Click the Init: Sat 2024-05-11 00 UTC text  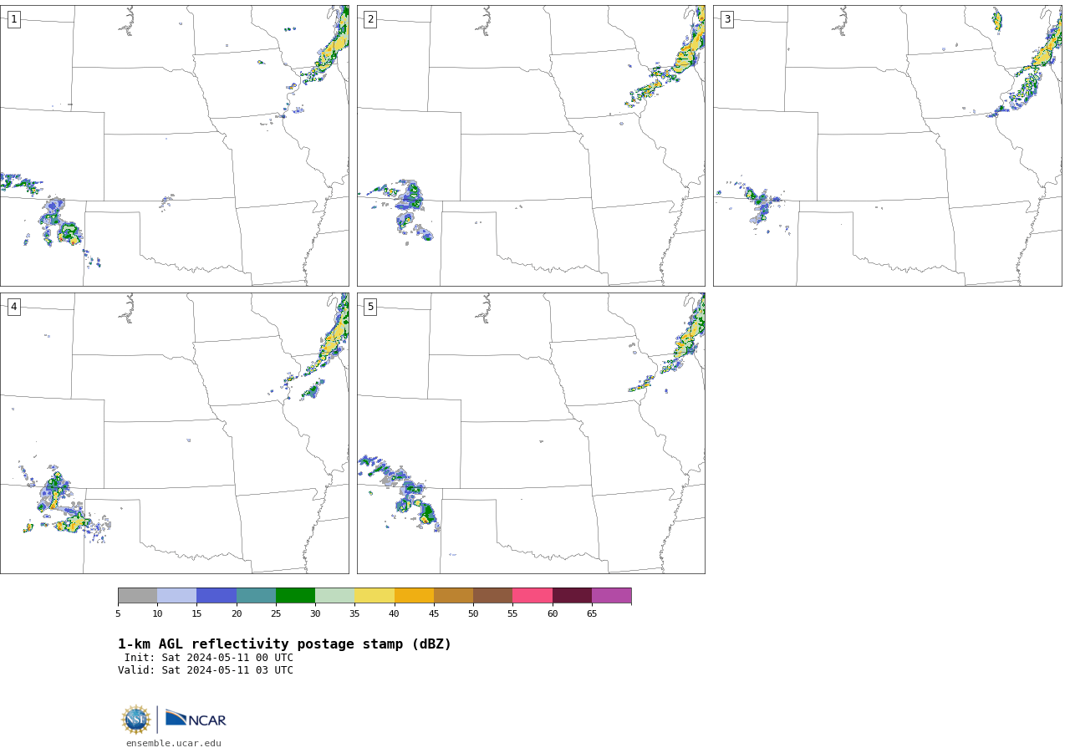click(x=209, y=658)
